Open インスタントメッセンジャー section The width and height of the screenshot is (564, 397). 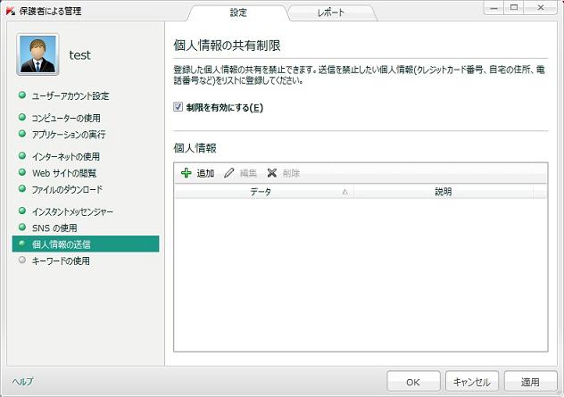pos(72,211)
